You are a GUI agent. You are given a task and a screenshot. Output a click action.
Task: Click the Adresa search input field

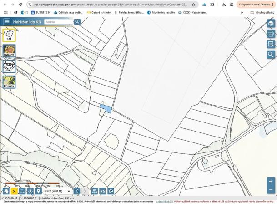tap(58, 21)
